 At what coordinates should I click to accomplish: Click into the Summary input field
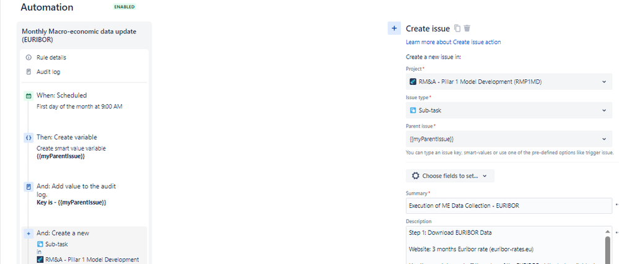(509, 206)
